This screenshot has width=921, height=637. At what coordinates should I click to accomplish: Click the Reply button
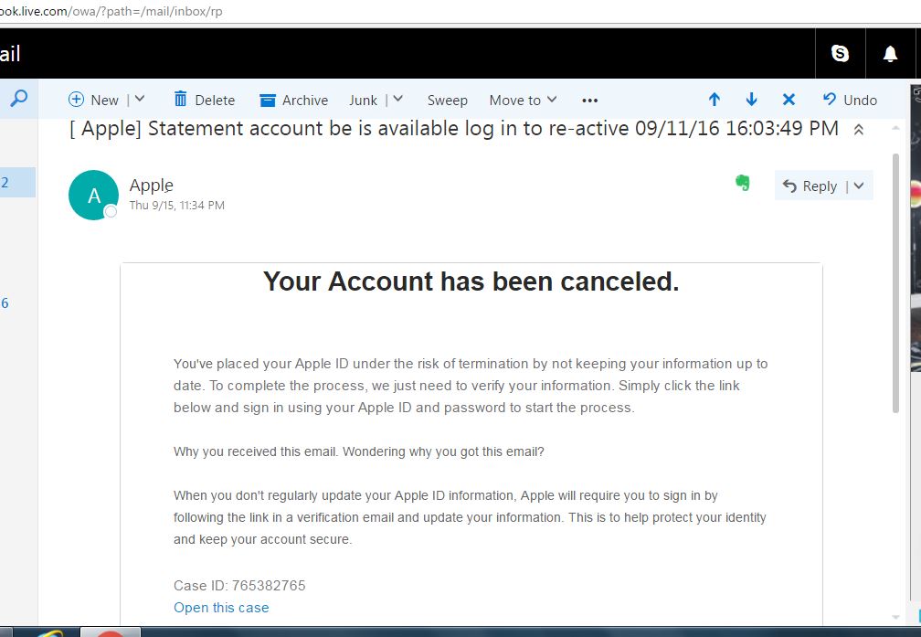(x=810, y=186)
